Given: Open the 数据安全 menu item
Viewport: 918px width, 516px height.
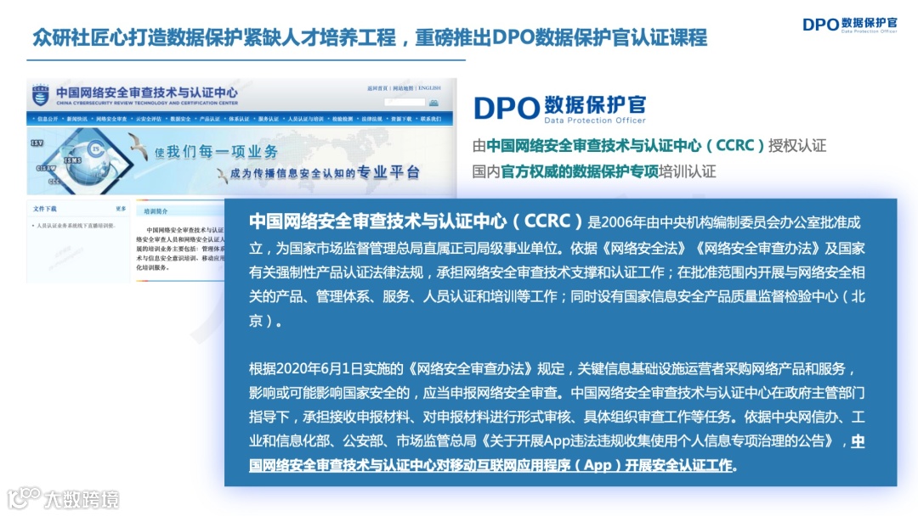Looking at the screenshot, I should pos(180,119).
